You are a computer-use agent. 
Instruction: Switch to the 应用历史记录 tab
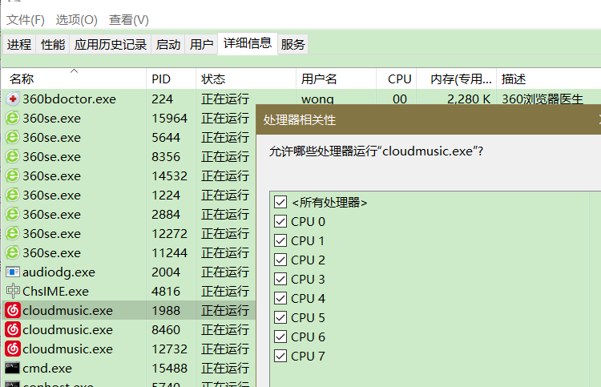[x=111, y=44]
